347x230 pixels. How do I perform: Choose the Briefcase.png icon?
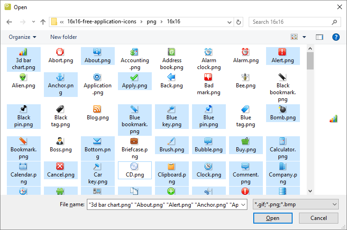point(134,141)
